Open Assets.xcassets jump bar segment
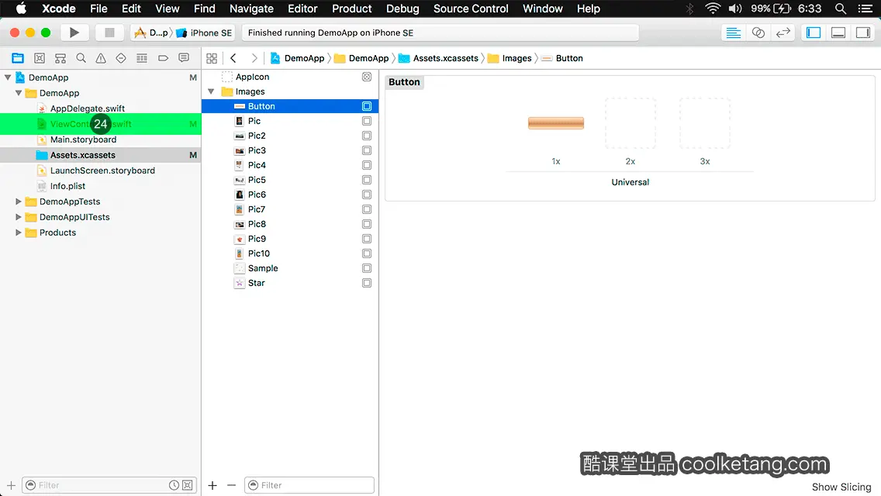The width and height of the screenshot is (881, 496). 438,58
